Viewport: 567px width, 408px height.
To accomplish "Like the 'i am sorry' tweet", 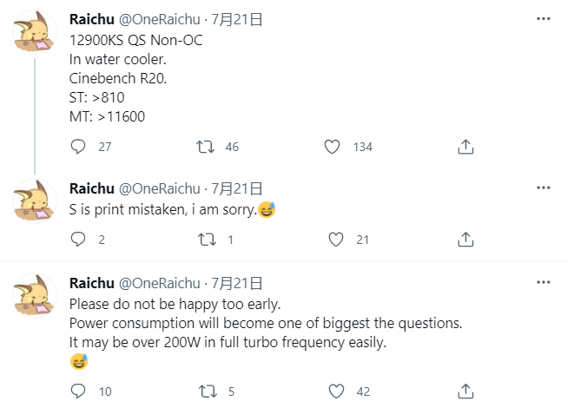I will [x=335, y=240].
